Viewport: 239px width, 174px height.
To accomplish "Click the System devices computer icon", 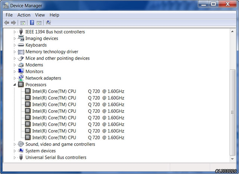I will [21, 151].
